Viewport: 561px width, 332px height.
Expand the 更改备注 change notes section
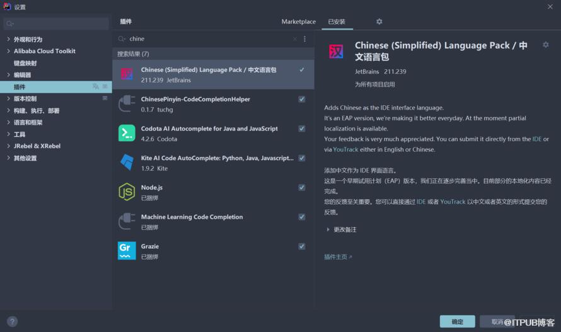tap(328, 229)
